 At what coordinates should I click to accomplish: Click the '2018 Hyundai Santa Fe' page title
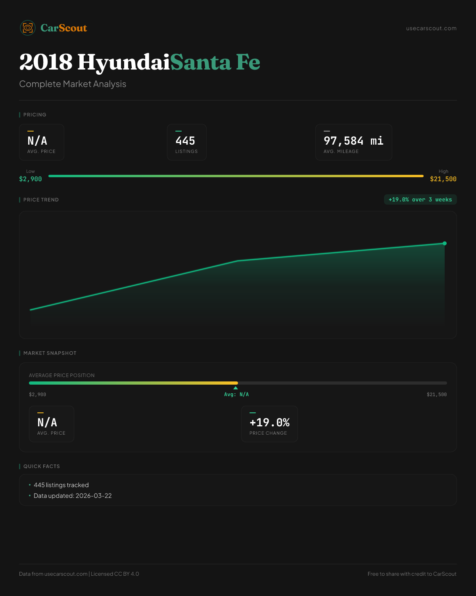point(140,62)
